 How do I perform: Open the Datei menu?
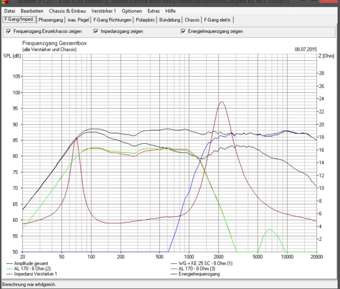10,10
